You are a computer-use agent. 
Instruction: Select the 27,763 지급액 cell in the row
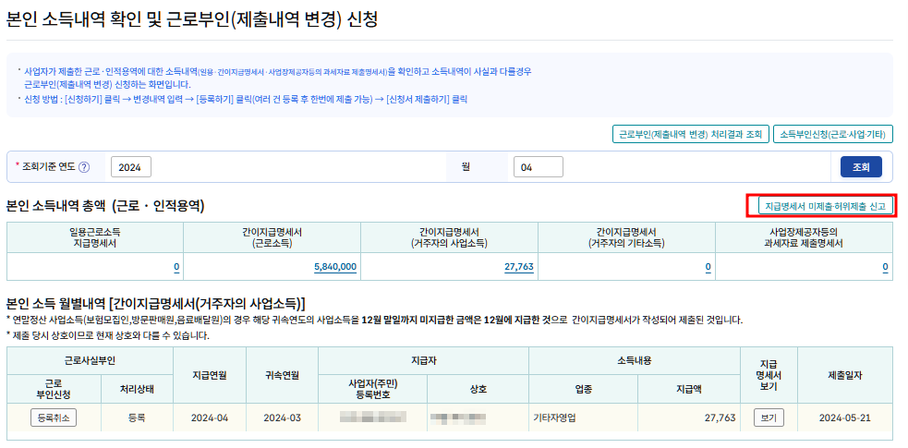[689, 418]
